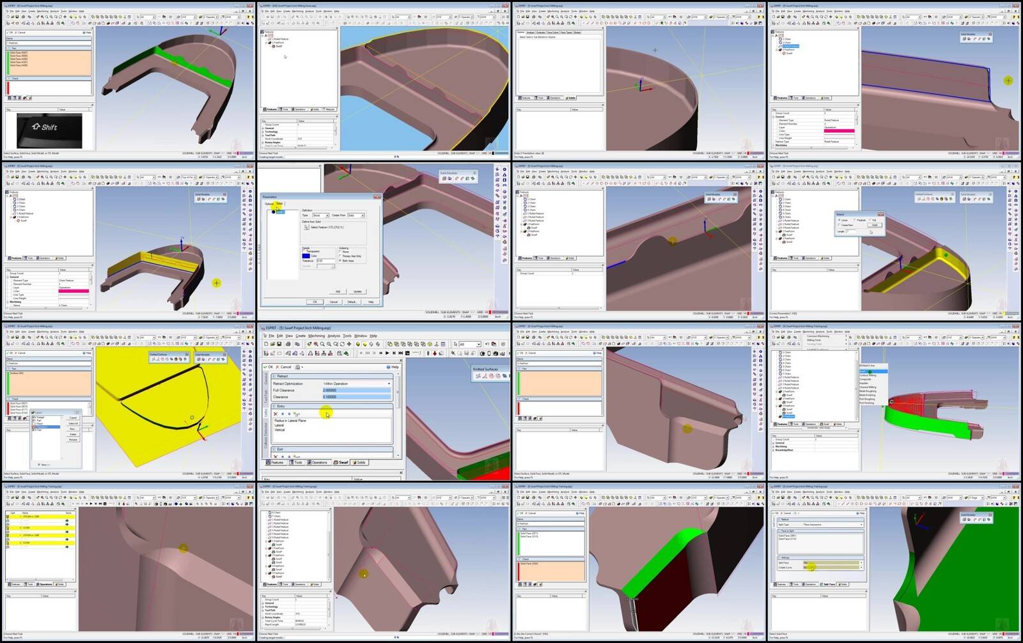This screenshot has width=1023, height=643.
Task: Click Fast-forward icon in Swarf Retract screenshot
Action: pyautogui.click(x=401, y=353)
